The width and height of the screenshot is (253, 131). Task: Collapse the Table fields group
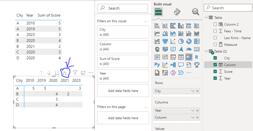tap(206, 17)
